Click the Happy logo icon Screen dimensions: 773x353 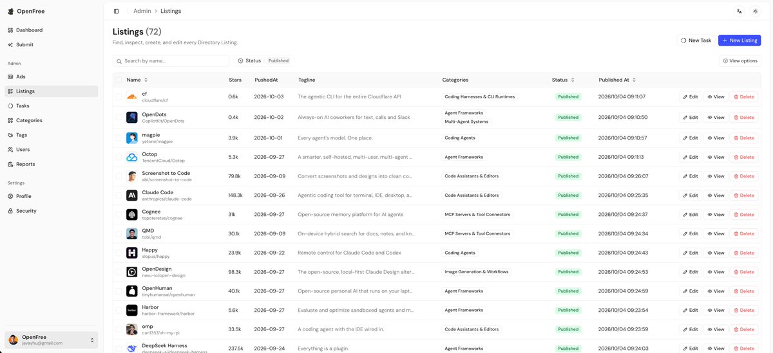[x=131, y=253]
